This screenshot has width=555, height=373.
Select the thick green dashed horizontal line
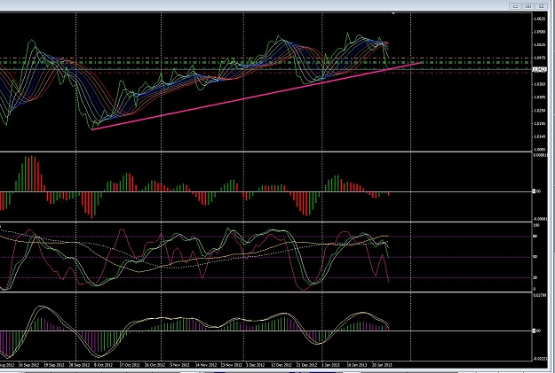coord(266,63)
